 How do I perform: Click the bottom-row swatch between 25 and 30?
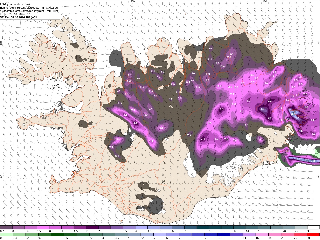coord(300,234)
